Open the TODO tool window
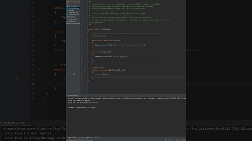 (82, 138)
